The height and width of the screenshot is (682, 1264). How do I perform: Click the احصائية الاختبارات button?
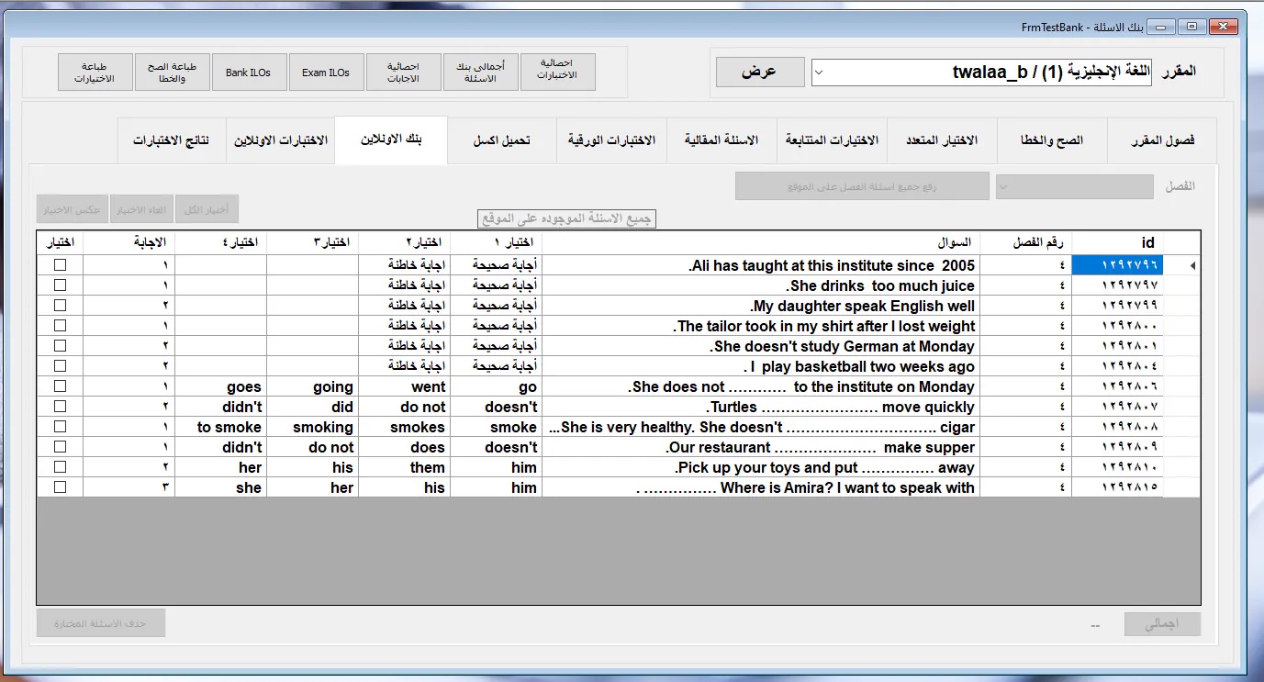[x=557, y=73]
